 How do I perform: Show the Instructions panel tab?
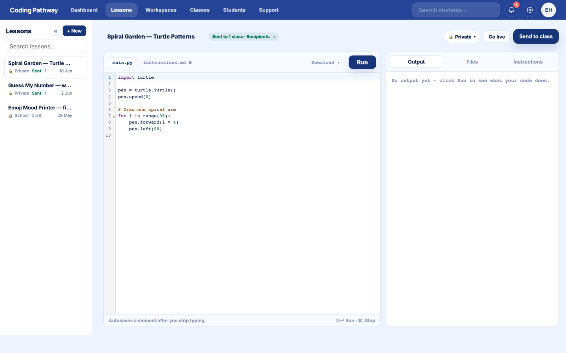pyautogui.click(x=528, y=62)
